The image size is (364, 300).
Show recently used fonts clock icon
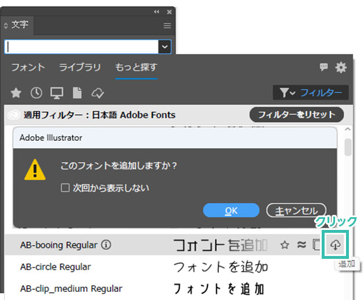coord(36,92)
